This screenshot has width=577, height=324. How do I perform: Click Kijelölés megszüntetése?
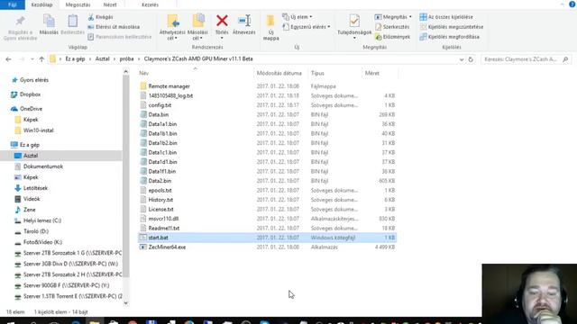point(452,27)
